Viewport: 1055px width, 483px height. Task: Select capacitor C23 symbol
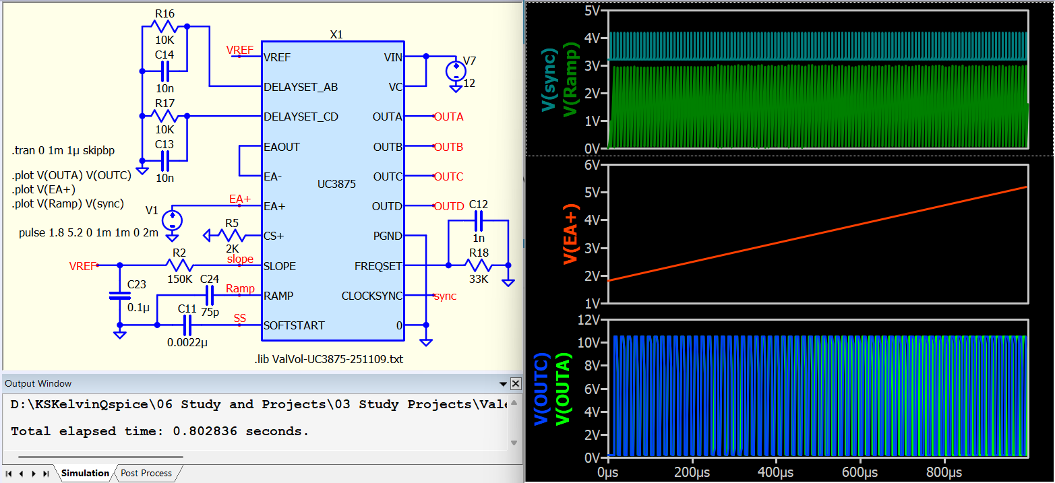120,296
